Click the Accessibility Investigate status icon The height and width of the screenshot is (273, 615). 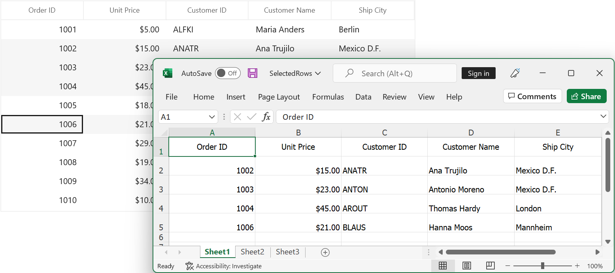[190, 266]
